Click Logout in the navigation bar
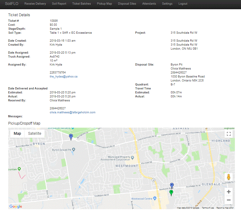241x215 pixels. (183, 4)
